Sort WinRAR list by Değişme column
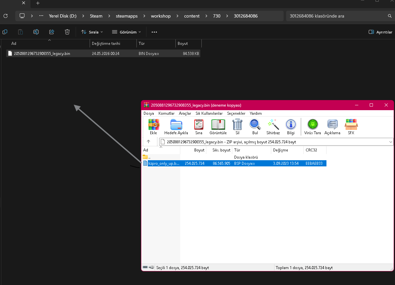The width and height of the screenshot is (395, 285). tap(287, 150)
